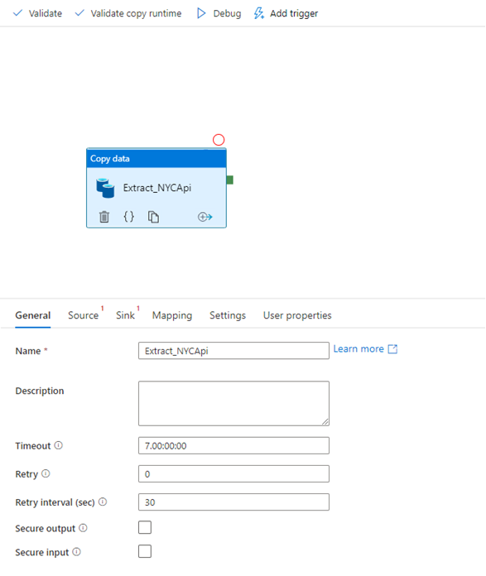Image resolution: width=486 pixels, height=576 pixels.
Task: View activity source code via braces icon
Action: coord(128,217)
